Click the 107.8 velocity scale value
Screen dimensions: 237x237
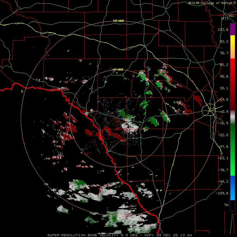click(223, 29)
